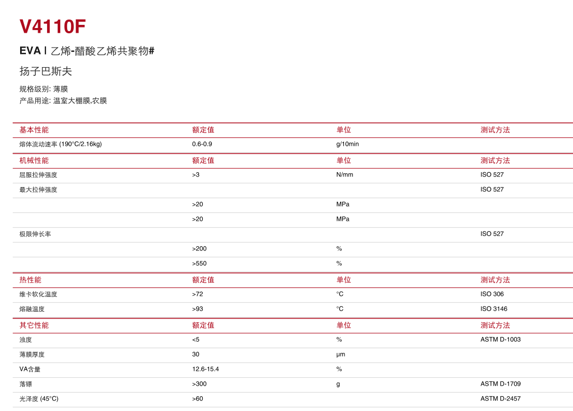Viewport: 573px width, 411px height.
Task: Select the 0.6-0.9 melt flow value
Action: [202, 144]
